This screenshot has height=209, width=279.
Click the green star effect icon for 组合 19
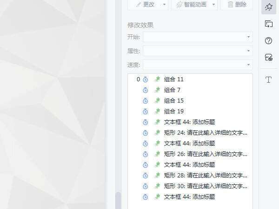coord(157,111)
